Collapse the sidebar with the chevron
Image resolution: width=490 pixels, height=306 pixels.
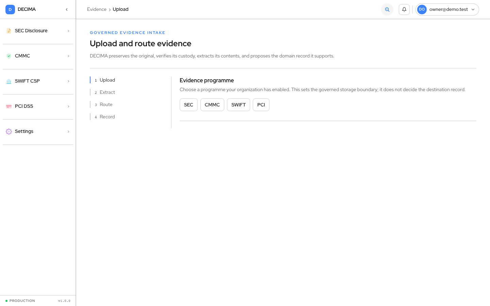click(67, 10)
